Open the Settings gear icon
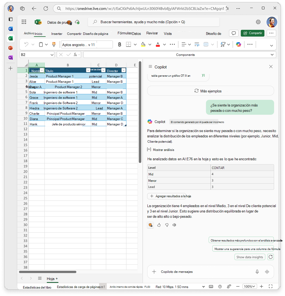The image size is (285, 296). (258, 22)
